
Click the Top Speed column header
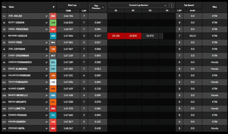(x=189, y=5)
